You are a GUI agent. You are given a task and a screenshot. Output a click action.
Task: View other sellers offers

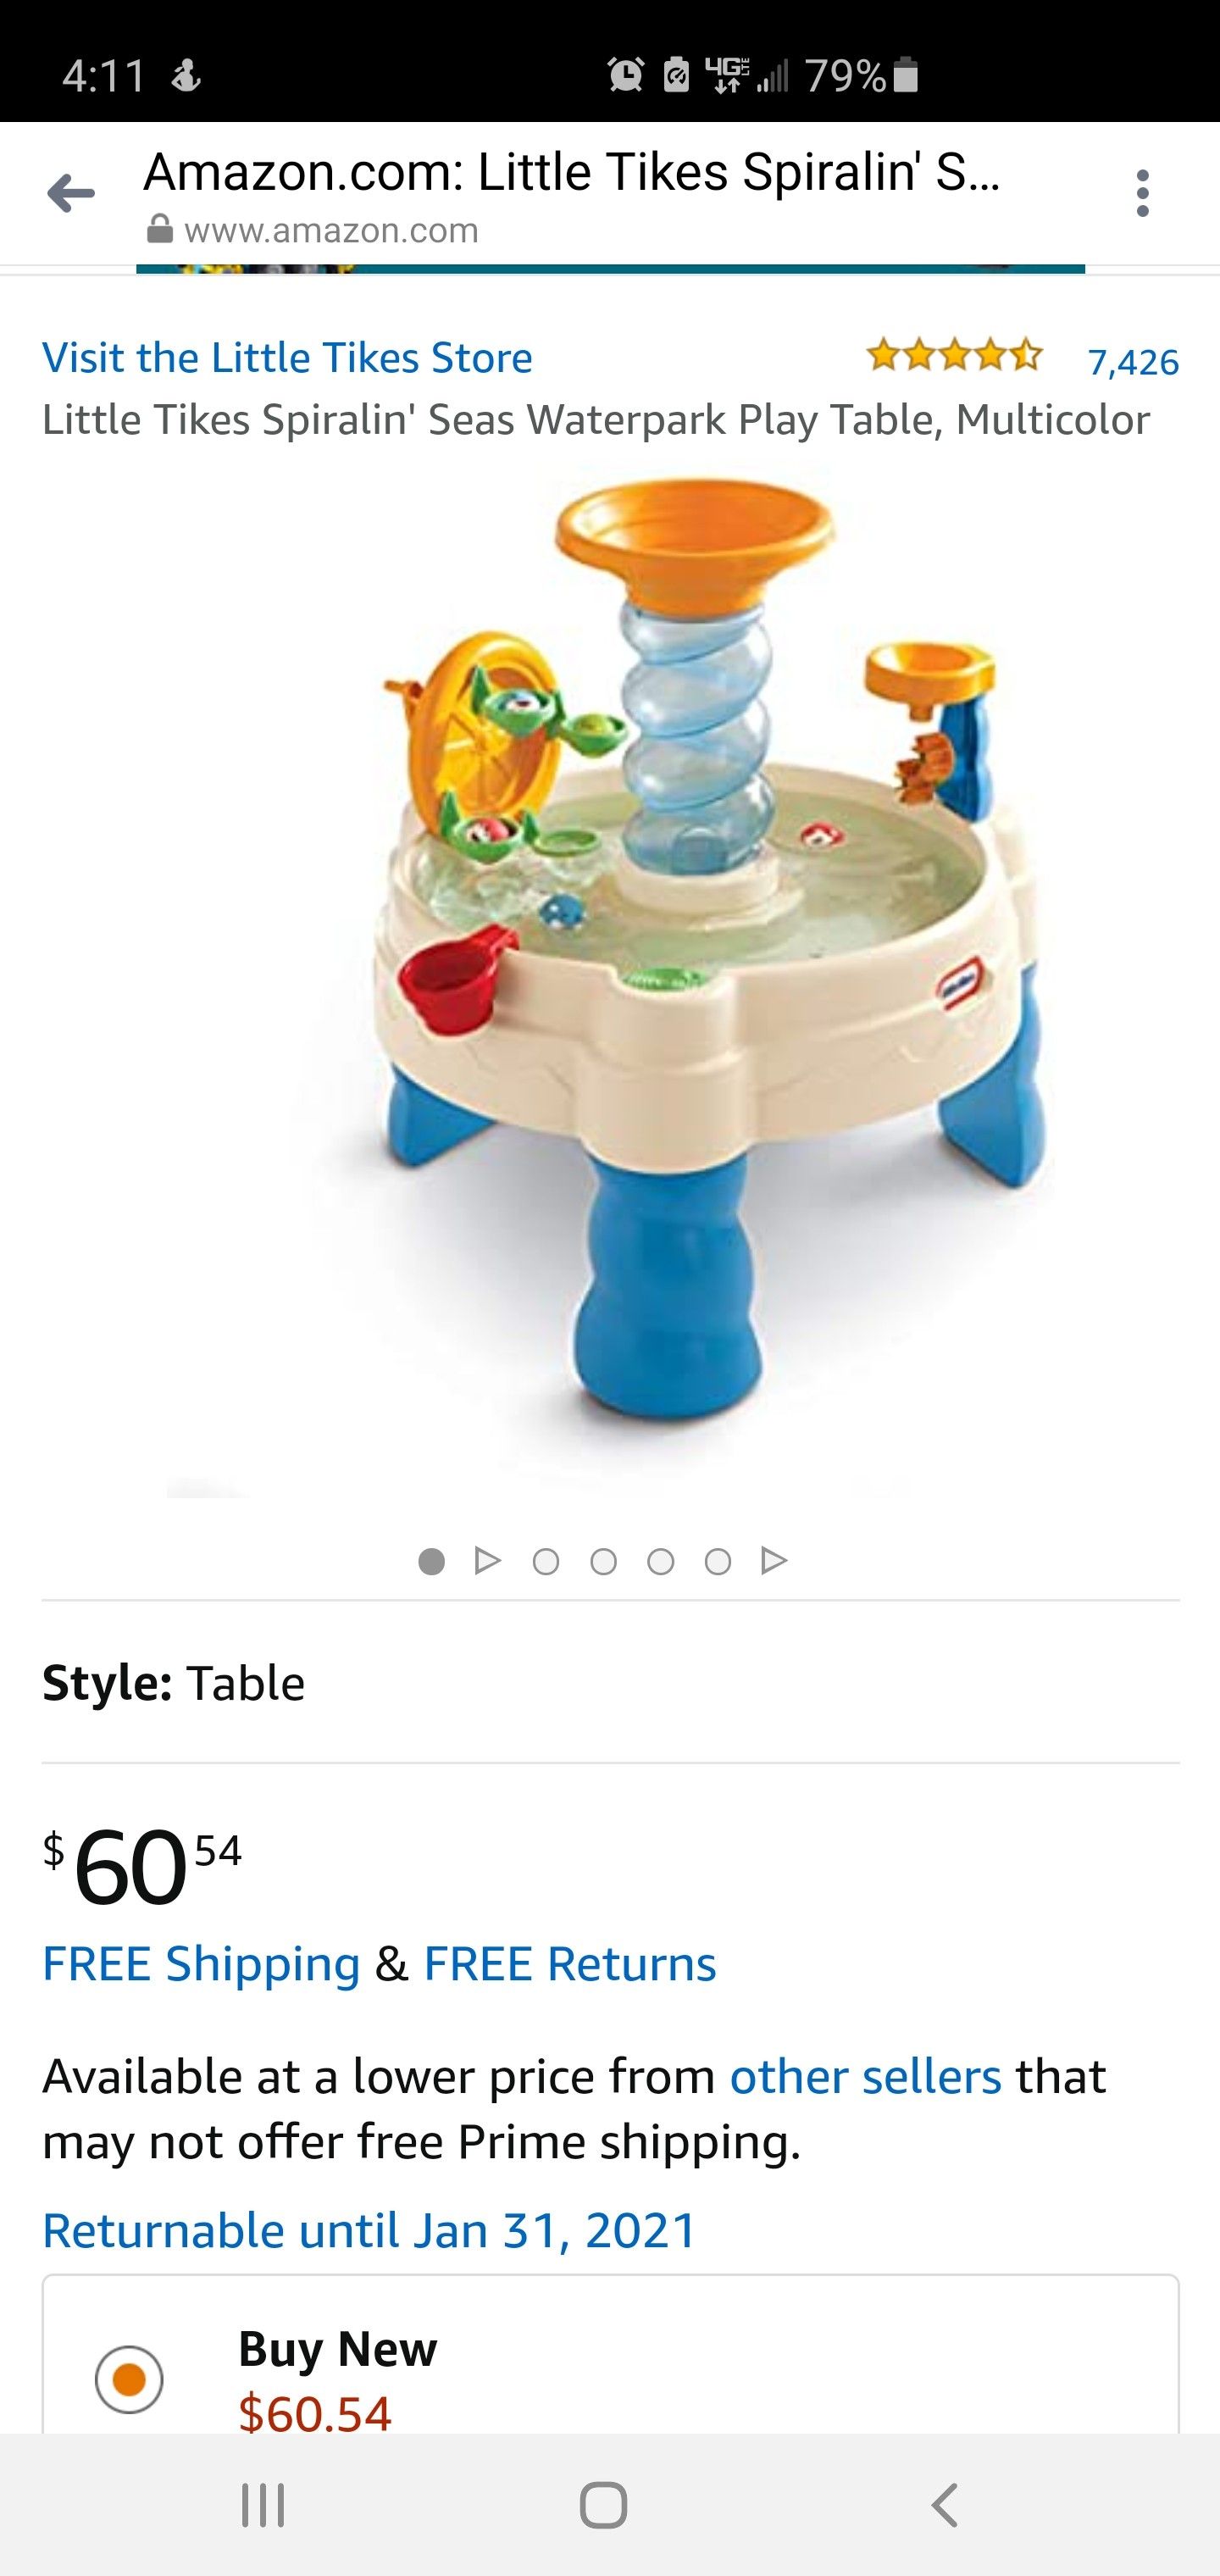[866, 2077]
